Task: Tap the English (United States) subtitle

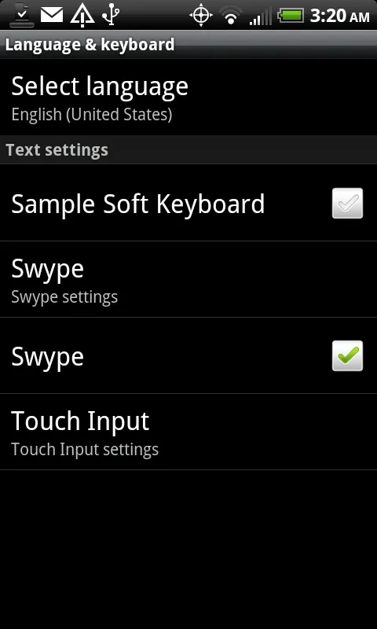Action: pos(92,115)
